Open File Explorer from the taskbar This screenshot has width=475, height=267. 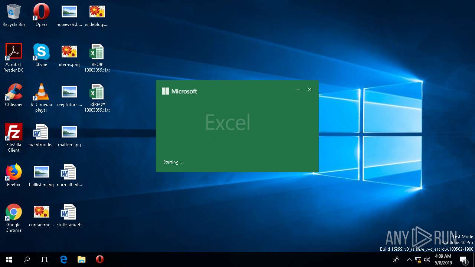(x=81, y=260)
